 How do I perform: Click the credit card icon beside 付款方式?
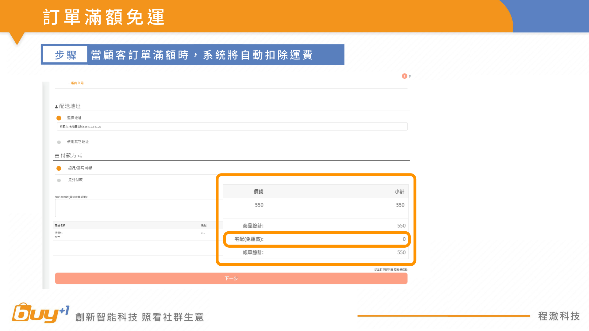pos(57,156)
